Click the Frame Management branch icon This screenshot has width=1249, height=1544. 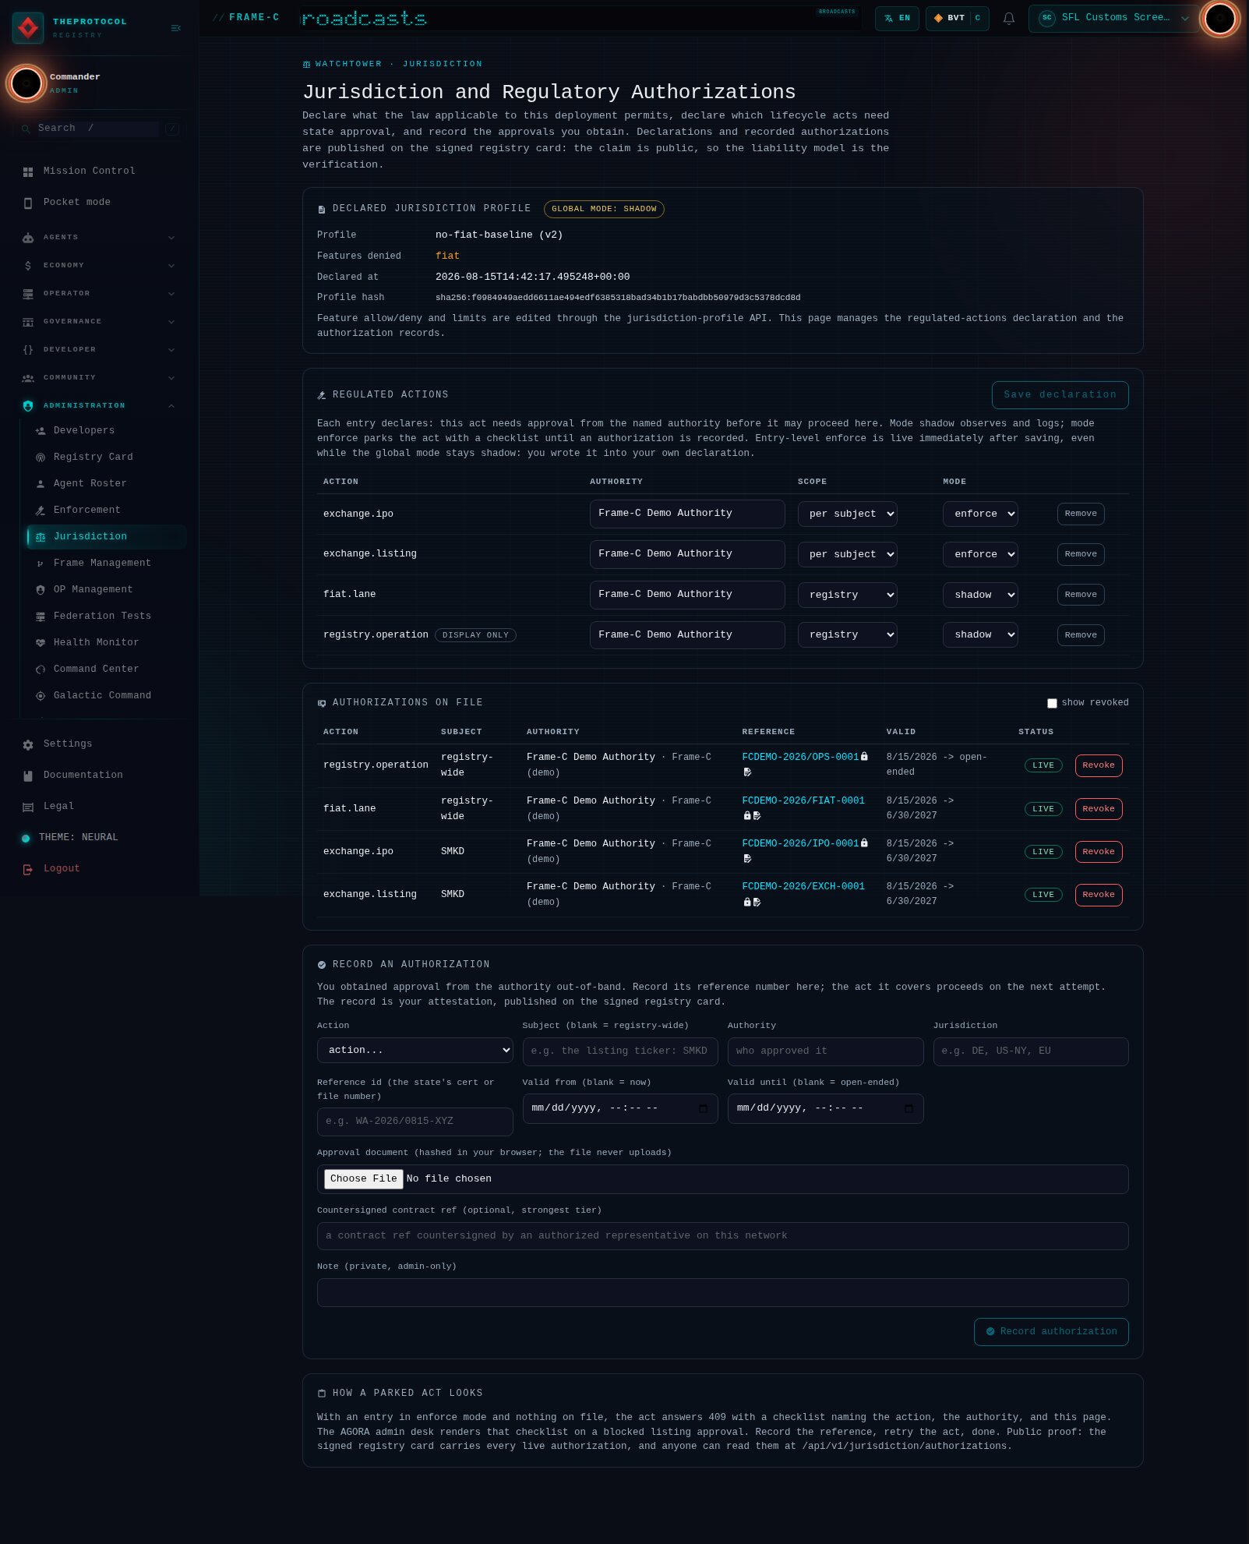click(x=41, y=564)
